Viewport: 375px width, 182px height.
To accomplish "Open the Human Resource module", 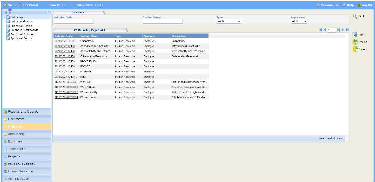I will pyautogui.click(x=27, y=171).
